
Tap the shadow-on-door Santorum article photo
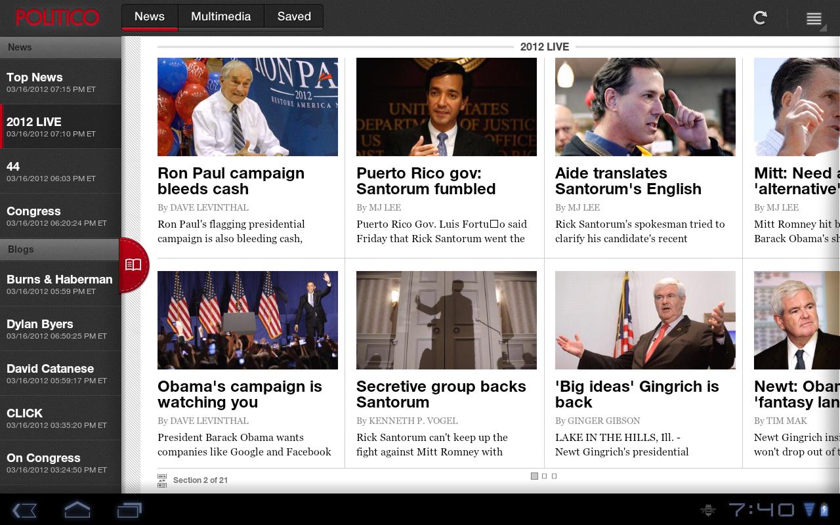click(446, 320)
